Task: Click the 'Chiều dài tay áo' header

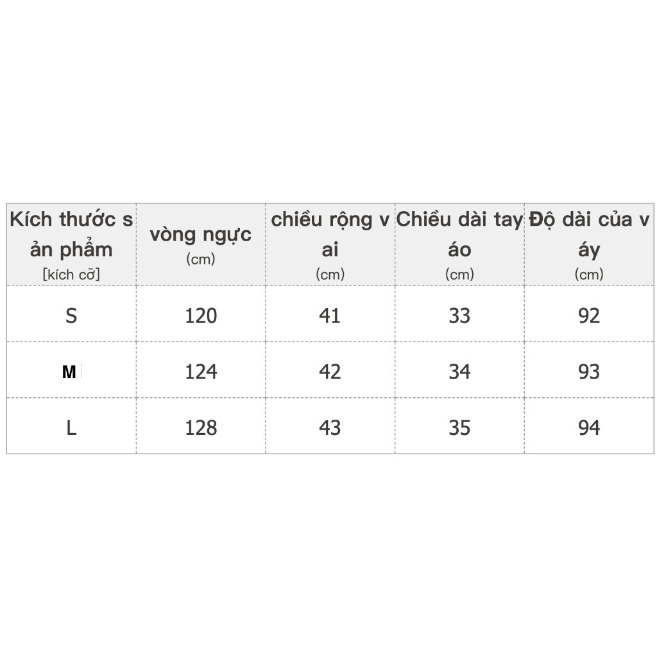Action: 459,244
